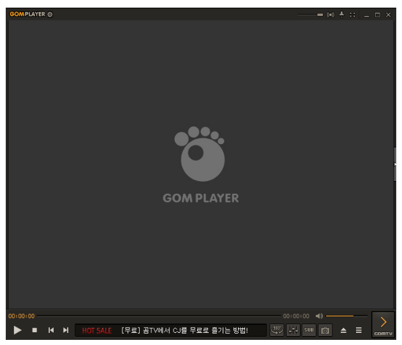Image resolution: width=402 pixels, height=345 pixels.
Task: Open the GOMTV panel button
Action: [383, 325]
